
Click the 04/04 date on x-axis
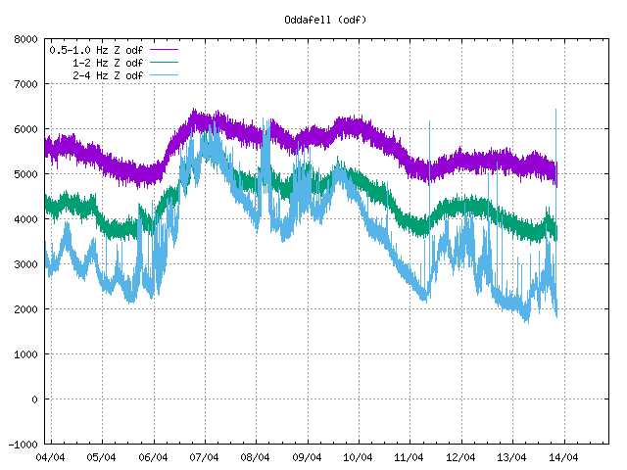point(51,456)
